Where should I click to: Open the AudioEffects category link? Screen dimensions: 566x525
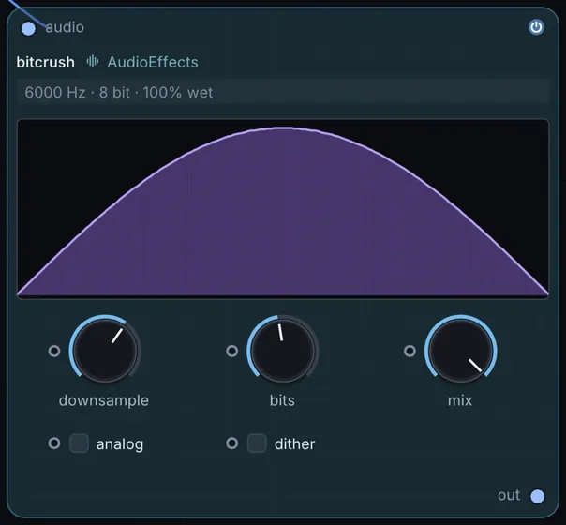pos(153,62)
